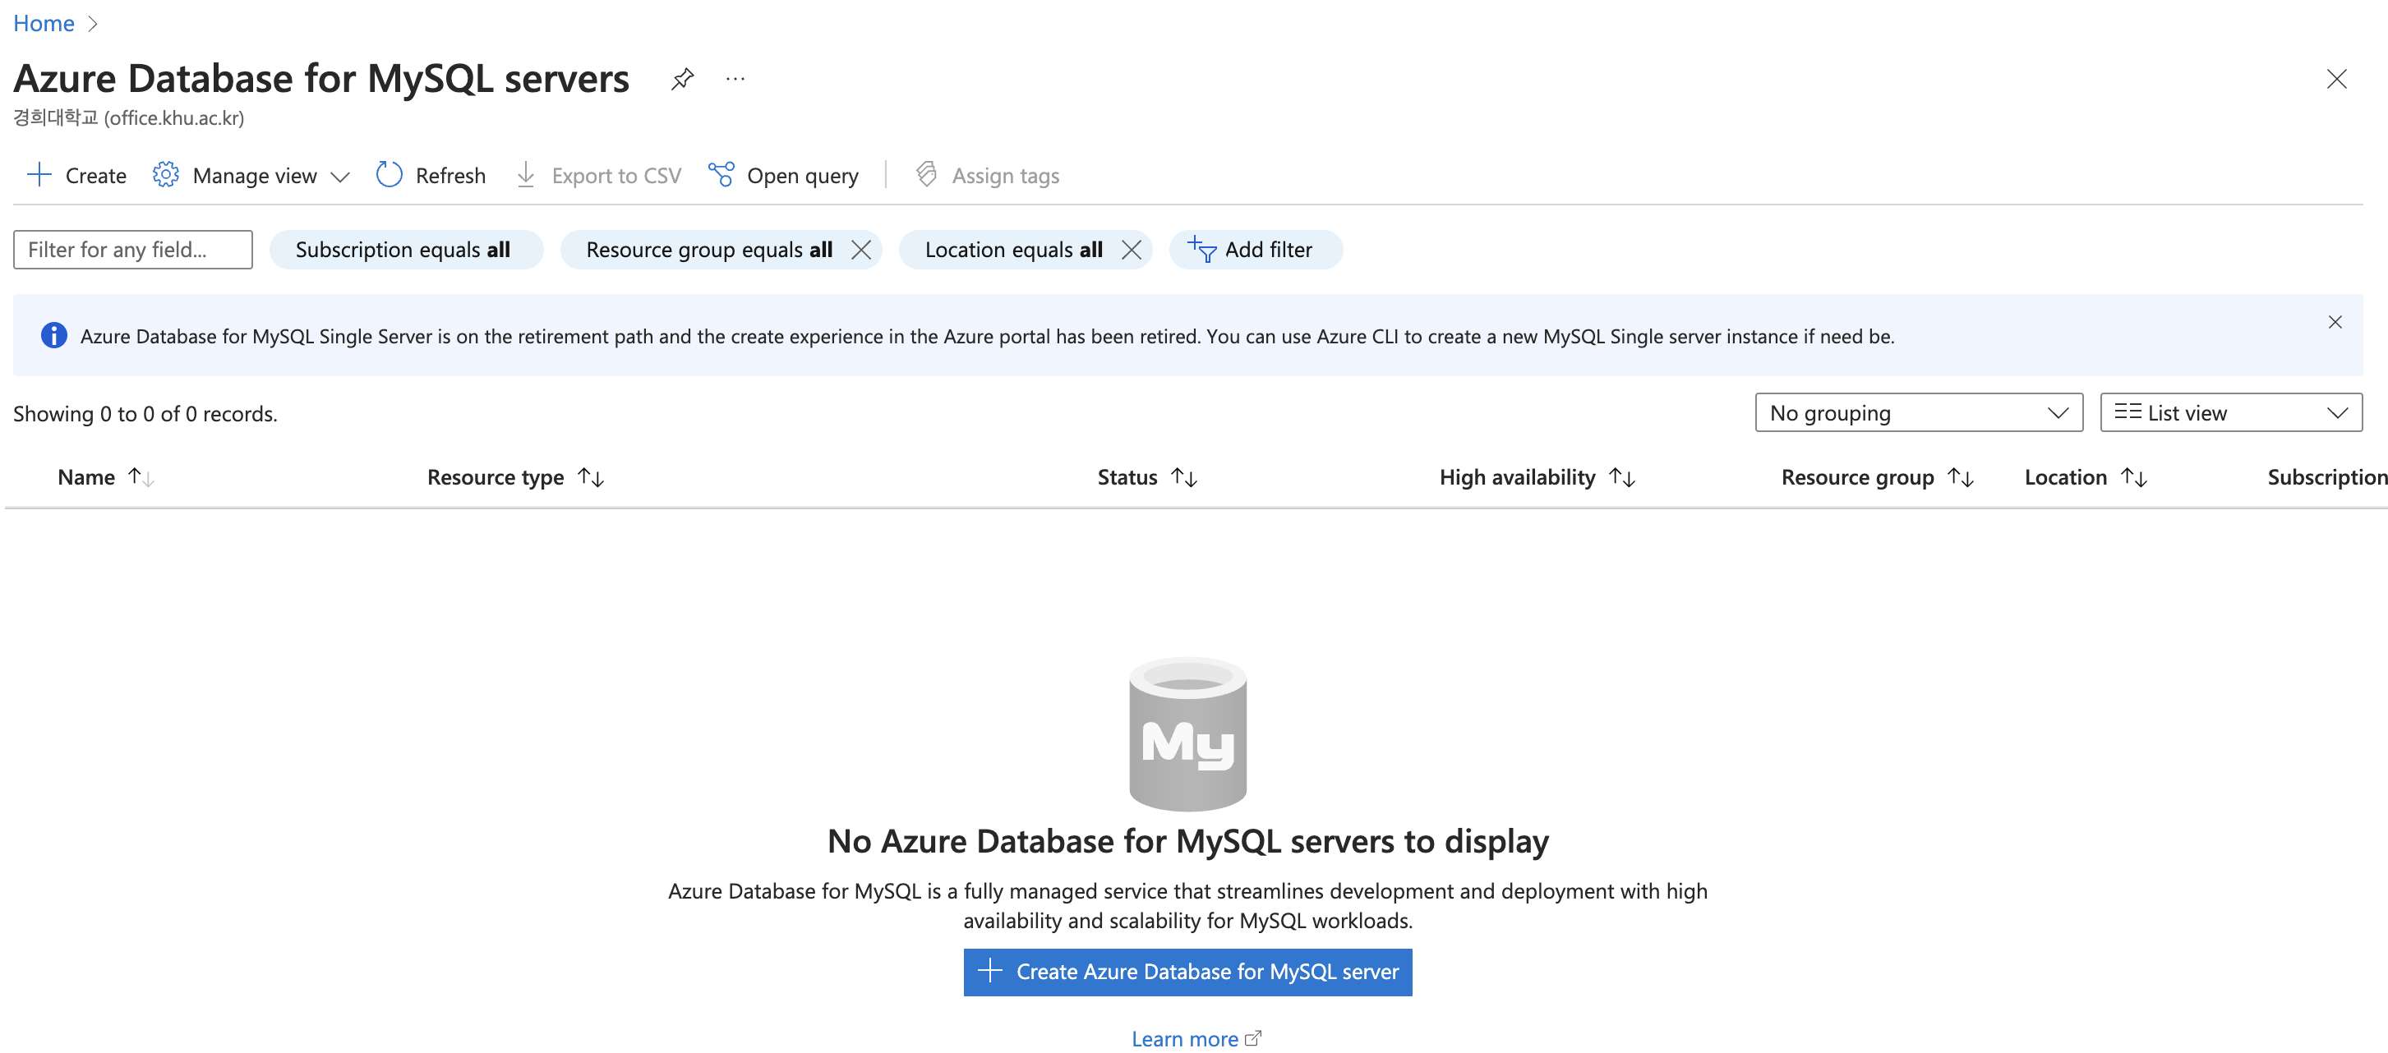Click Create Azure Database for MySQL server
The width and height of the screenshot is (2388, 1053).
(x=1187, y=972)
